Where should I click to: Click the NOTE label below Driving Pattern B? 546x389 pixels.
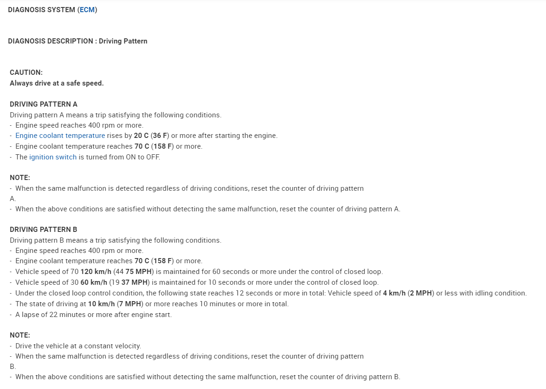pos(20,335)
